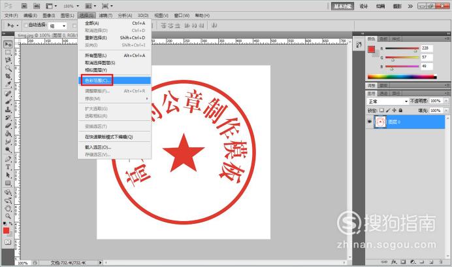Select the Brush tool
The height and width of the screenshot is (267, 452).
click(x=8, y=101)
